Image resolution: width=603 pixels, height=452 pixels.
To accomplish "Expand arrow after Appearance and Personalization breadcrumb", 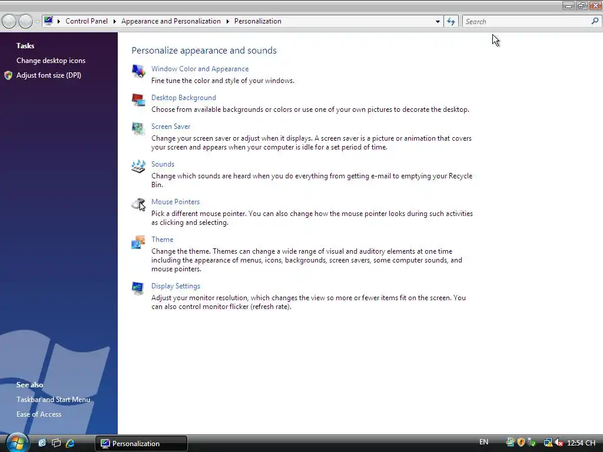I will click(x=227, y=21).
